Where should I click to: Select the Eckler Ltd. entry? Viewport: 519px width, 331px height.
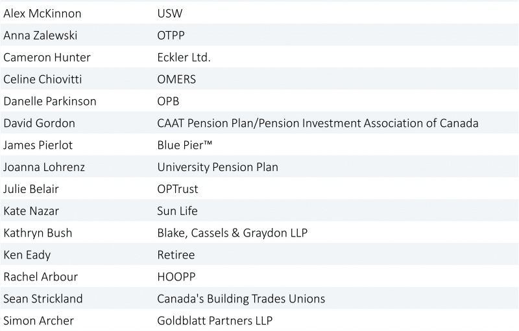tap(184, 57)
